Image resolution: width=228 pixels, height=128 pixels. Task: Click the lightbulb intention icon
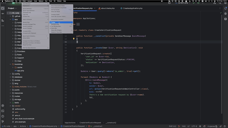(74, 39)
